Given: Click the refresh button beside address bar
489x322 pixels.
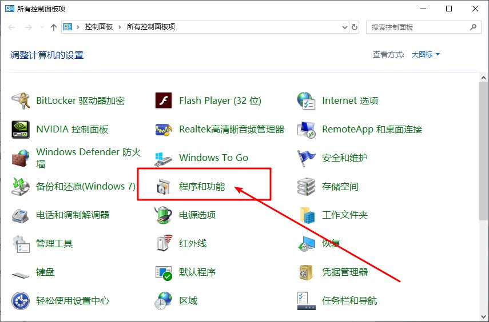Looking at the screenshot, I should [355, 27].
